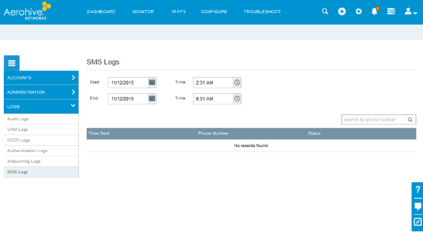Click the 6:31 AM time field
423x234 pixels.
213,99
